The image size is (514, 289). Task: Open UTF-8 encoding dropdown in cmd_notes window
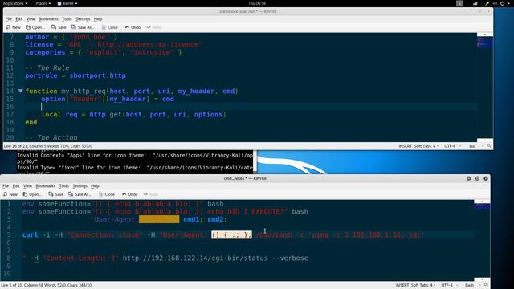tap(450, 285)
